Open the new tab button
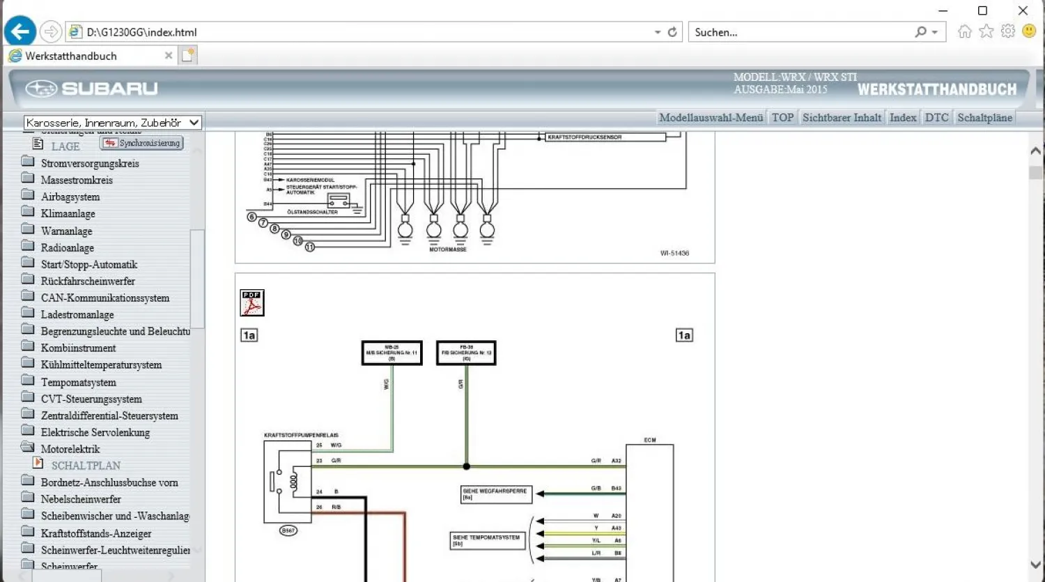The width and height of the screenshot is (1045, 582). pos(187,56)
